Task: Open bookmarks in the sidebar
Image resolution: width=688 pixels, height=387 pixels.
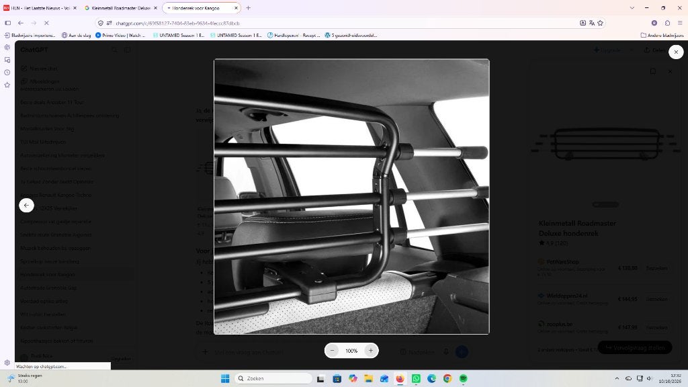Action: (x=7, y=85)
